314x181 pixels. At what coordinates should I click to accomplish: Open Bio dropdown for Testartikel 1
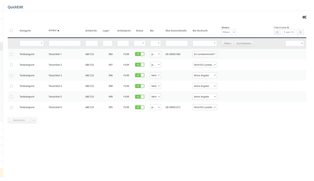click(155, 54)
